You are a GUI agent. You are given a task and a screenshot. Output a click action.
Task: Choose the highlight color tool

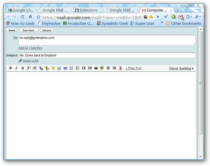(47, 68)
